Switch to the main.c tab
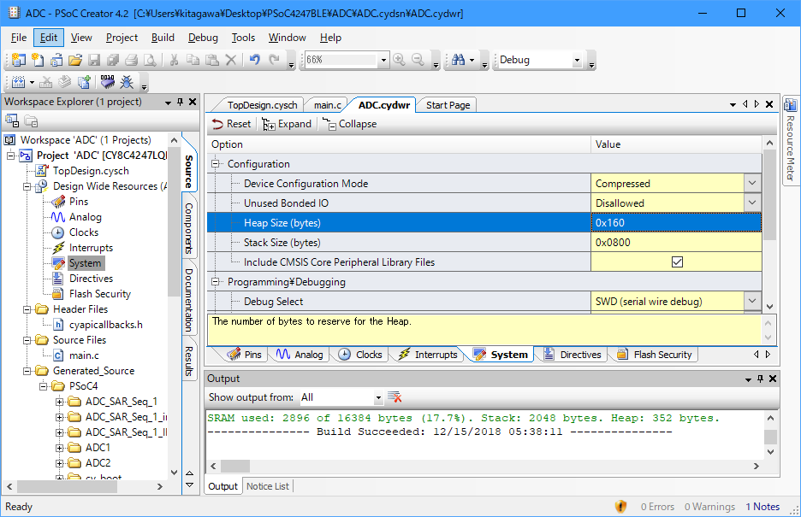Screen dimensions: 801x517 [327, 105]
